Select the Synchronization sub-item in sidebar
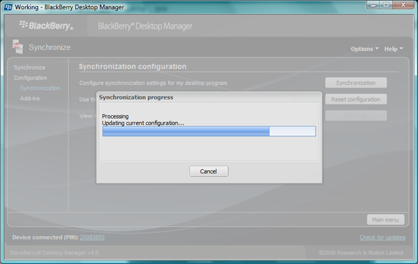418x264 pixels. tap(40, 88)
